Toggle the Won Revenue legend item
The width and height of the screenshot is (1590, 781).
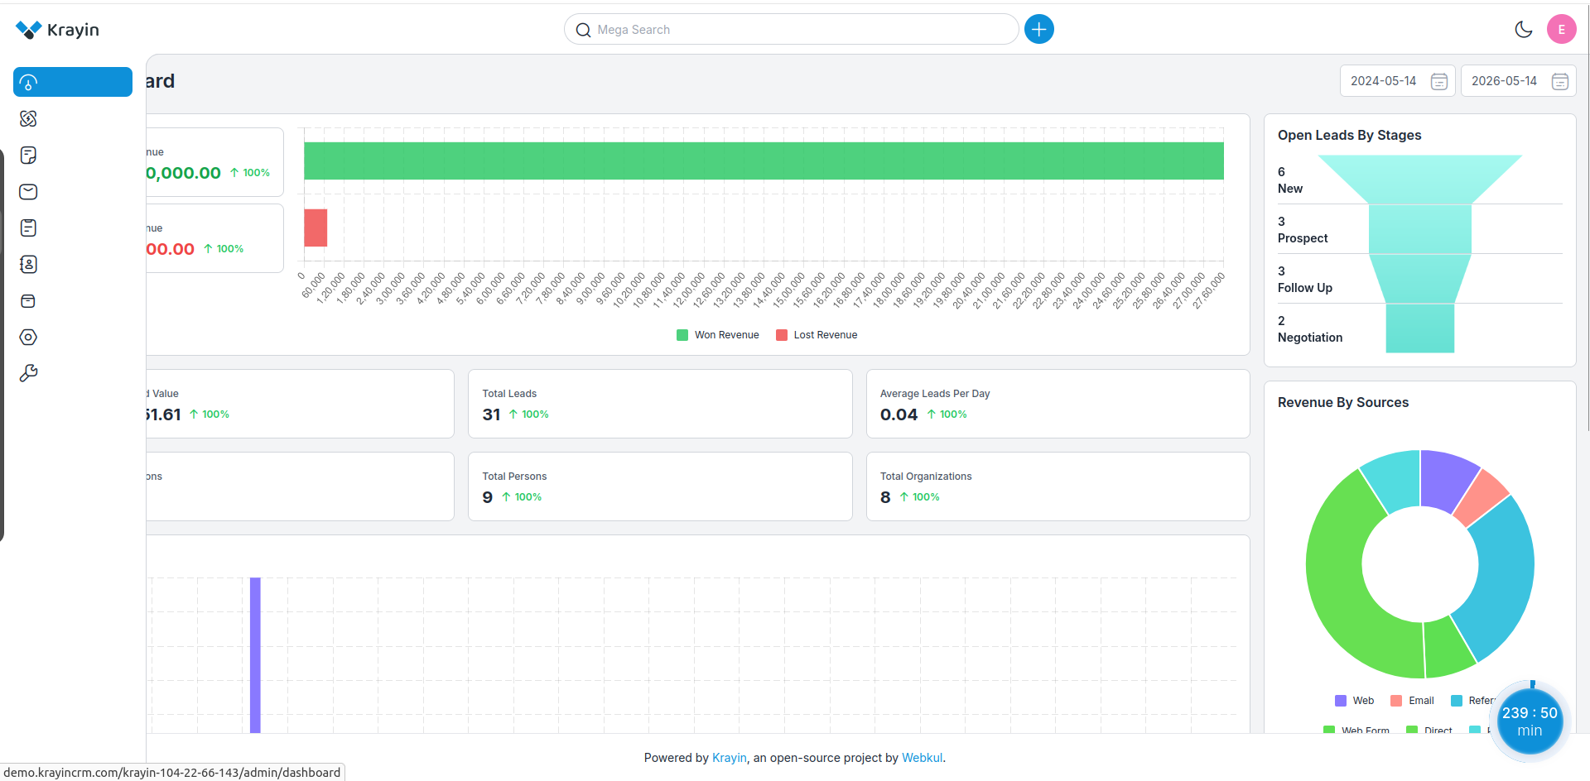[718, 335]
